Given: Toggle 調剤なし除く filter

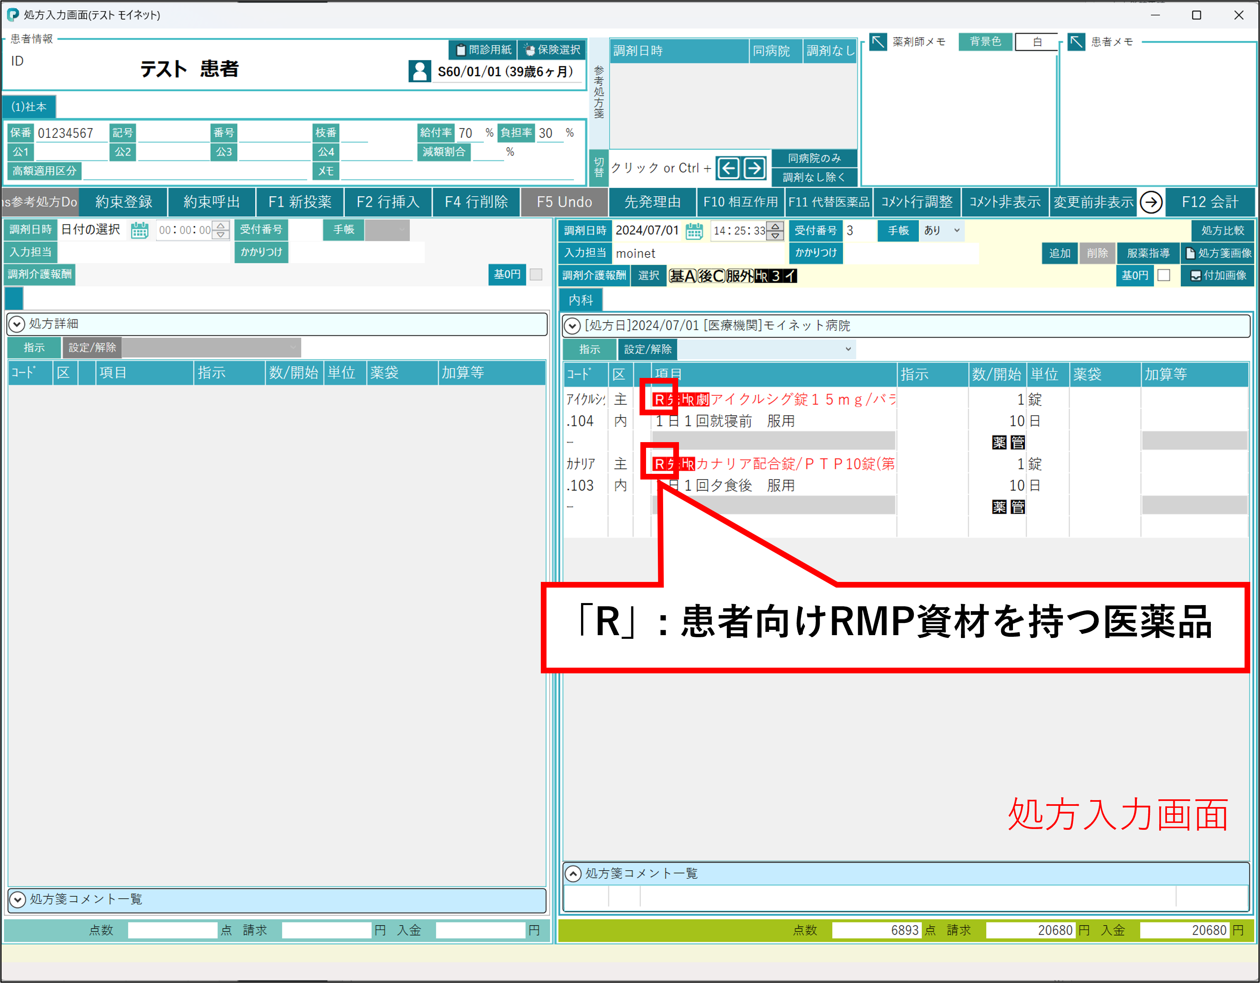Looking at the screenshot, I should (814, 177).
